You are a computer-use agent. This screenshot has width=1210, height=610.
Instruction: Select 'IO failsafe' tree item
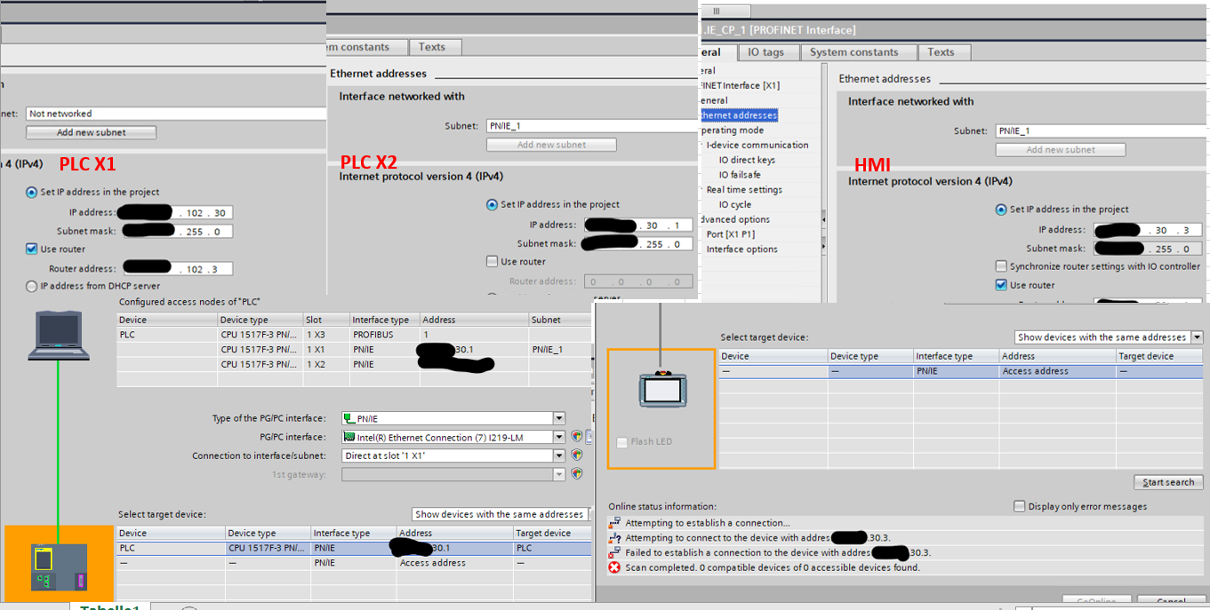740,175
